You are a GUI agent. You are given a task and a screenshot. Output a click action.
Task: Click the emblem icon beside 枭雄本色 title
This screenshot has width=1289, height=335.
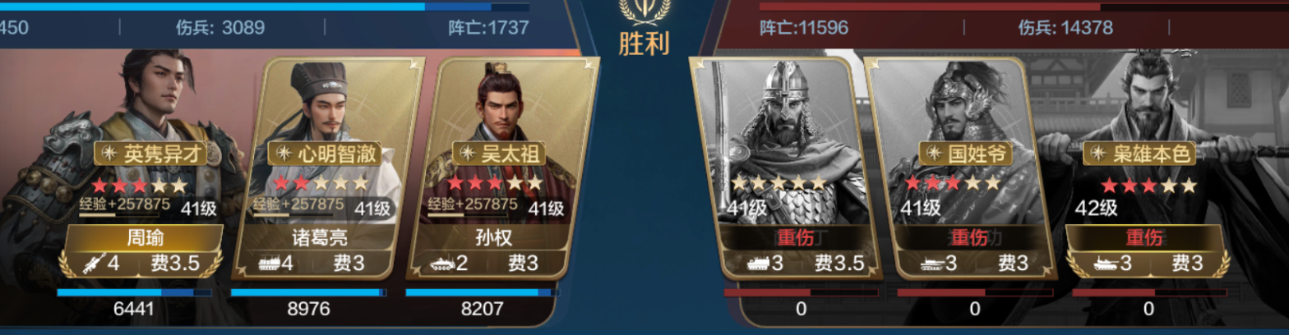(1098, 154)
